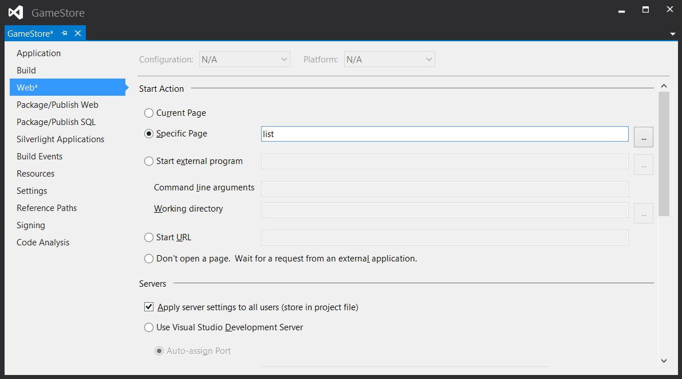
Task: Open the Package/Publish Web page
Action: pyautogui.click(x=57, y=104)
